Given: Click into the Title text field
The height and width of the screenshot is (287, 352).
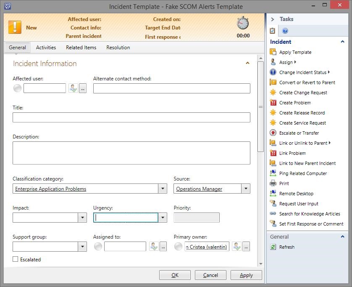Looking at the screenshot, I should pos(131,117).
